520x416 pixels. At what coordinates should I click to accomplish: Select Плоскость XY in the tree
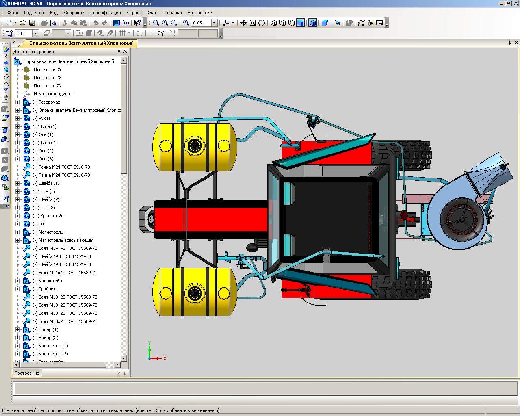coord(48,69)
